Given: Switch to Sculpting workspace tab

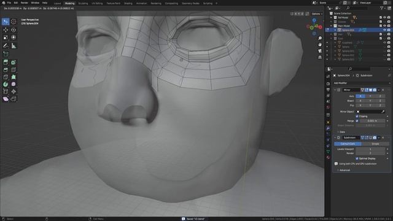Looking at the screenshot, I should 83,4.
